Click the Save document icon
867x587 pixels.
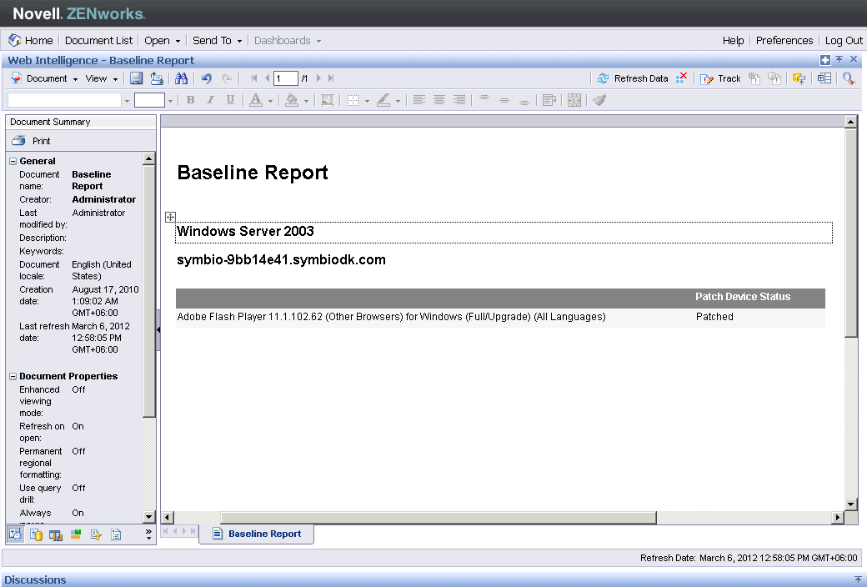coord(136,78)
